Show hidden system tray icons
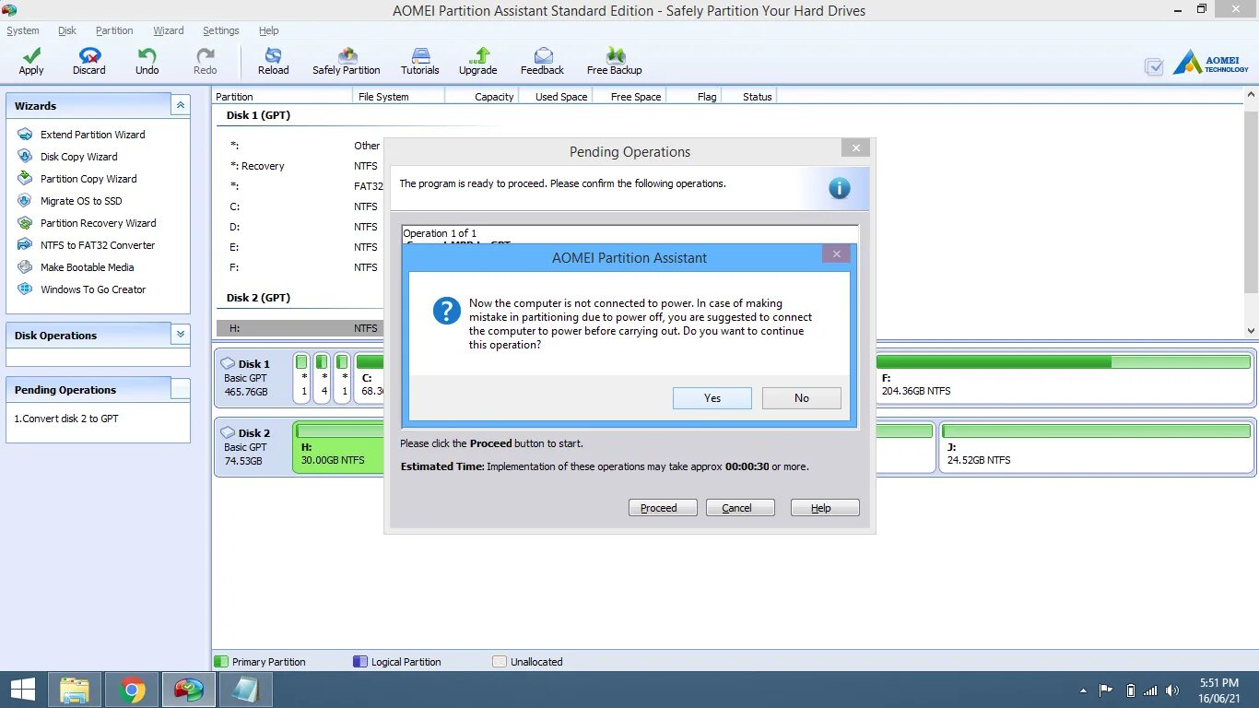This screenshot has height=708, width=1259. click(x=1082, y=690)
